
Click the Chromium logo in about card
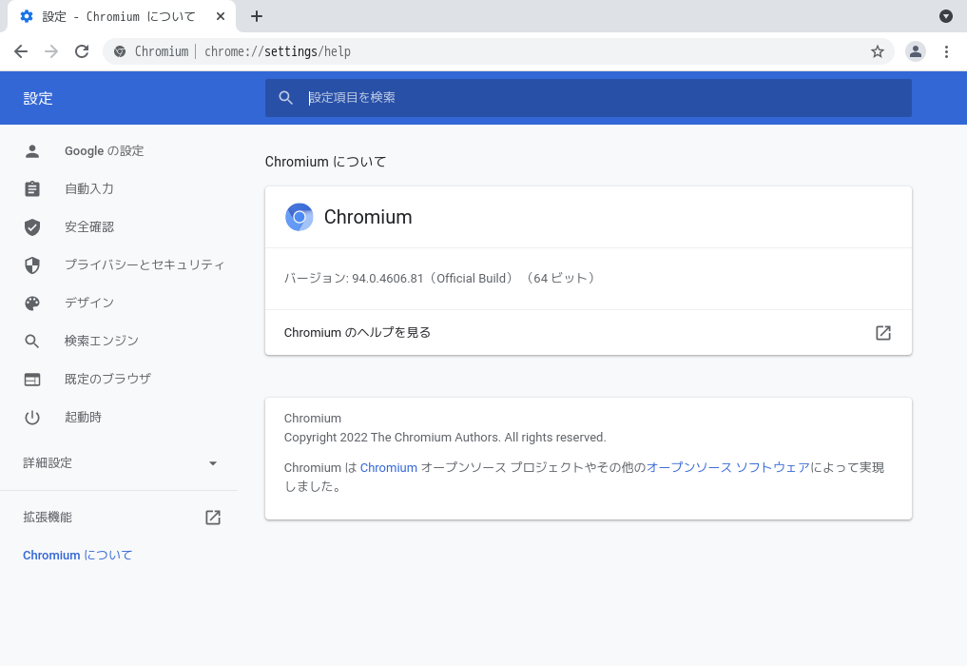point(300,217)
